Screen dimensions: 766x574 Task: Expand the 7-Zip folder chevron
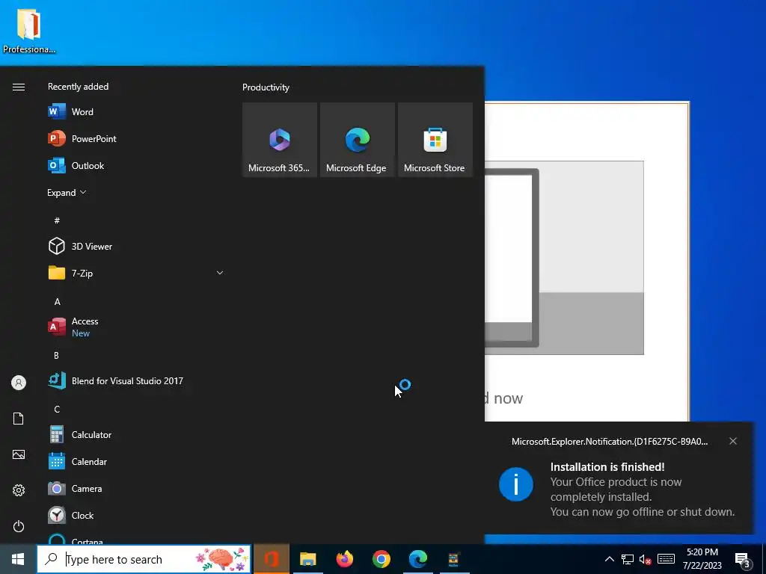click(220, 273)
